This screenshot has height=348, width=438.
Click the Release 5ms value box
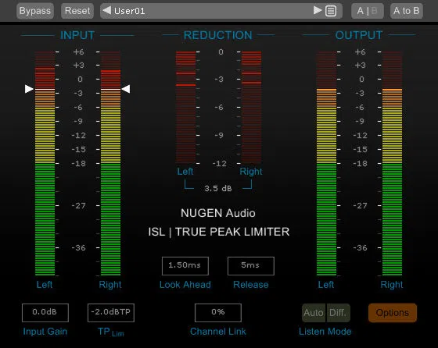click(x=251, y=266)
